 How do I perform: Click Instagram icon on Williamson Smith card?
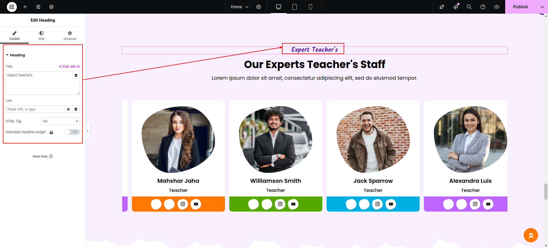tap(280, 204)
